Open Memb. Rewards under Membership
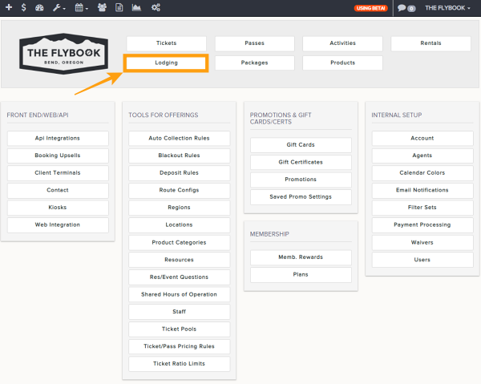Image resolution: width=481 pixels, height=384 pixels. (301, 257)
